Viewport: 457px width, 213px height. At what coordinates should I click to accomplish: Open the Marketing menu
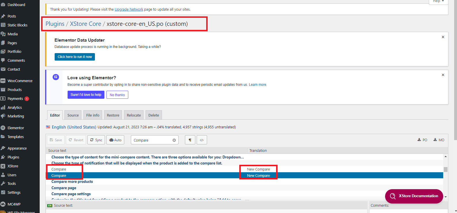pyautogui.click(x=16, y=116)
